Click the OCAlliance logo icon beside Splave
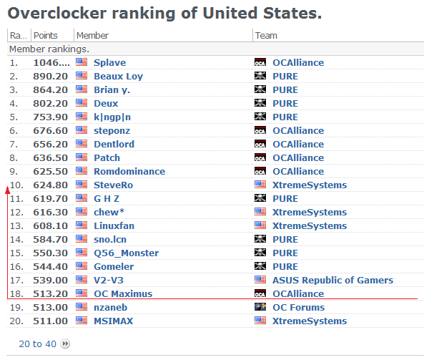 [x=260, y=62]
